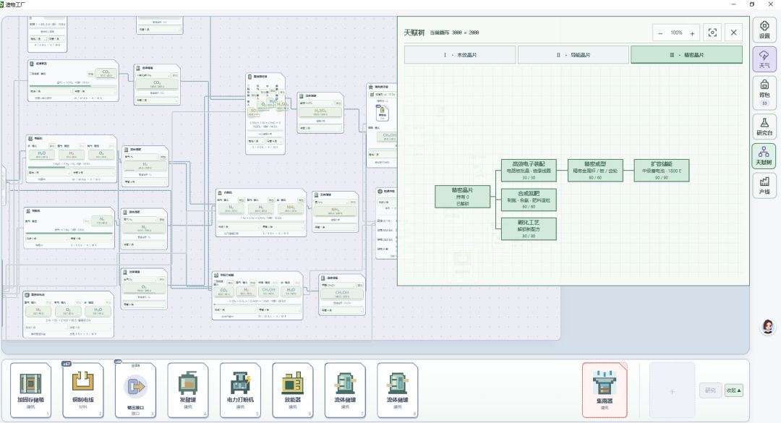781x423 pixels.
Task: Zoom in the talent tree canvas
Action: coord(692,33)
